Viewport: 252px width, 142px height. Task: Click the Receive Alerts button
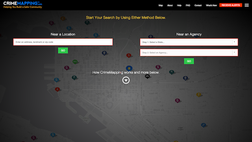tap(230, 5)
